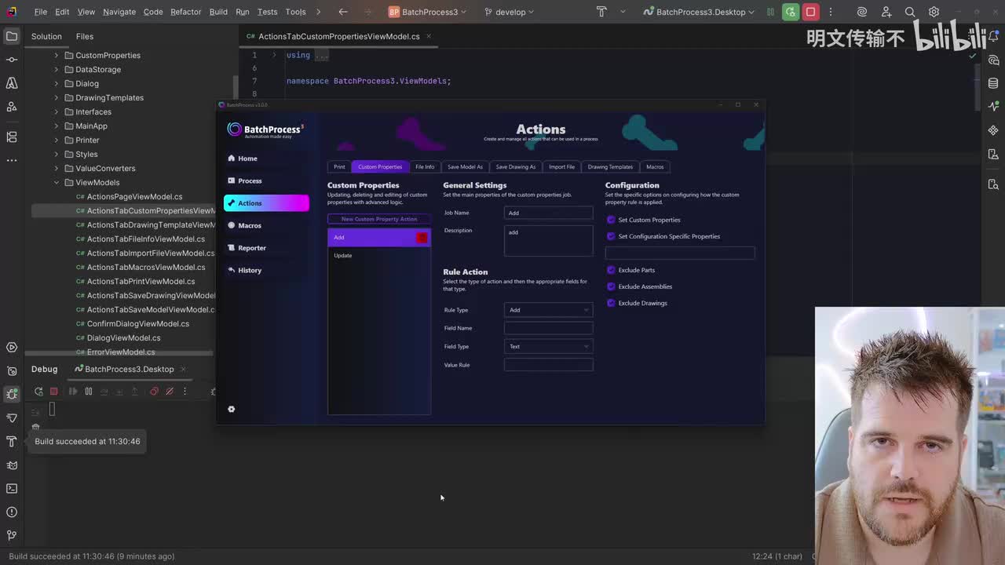
Task: Open ActionsPageViewModel.cs in solution tree
Action: click(x=134, y=197)
